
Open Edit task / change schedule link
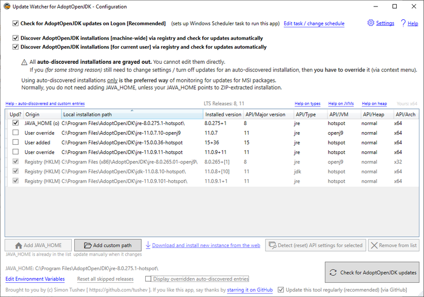click(314, 24)
